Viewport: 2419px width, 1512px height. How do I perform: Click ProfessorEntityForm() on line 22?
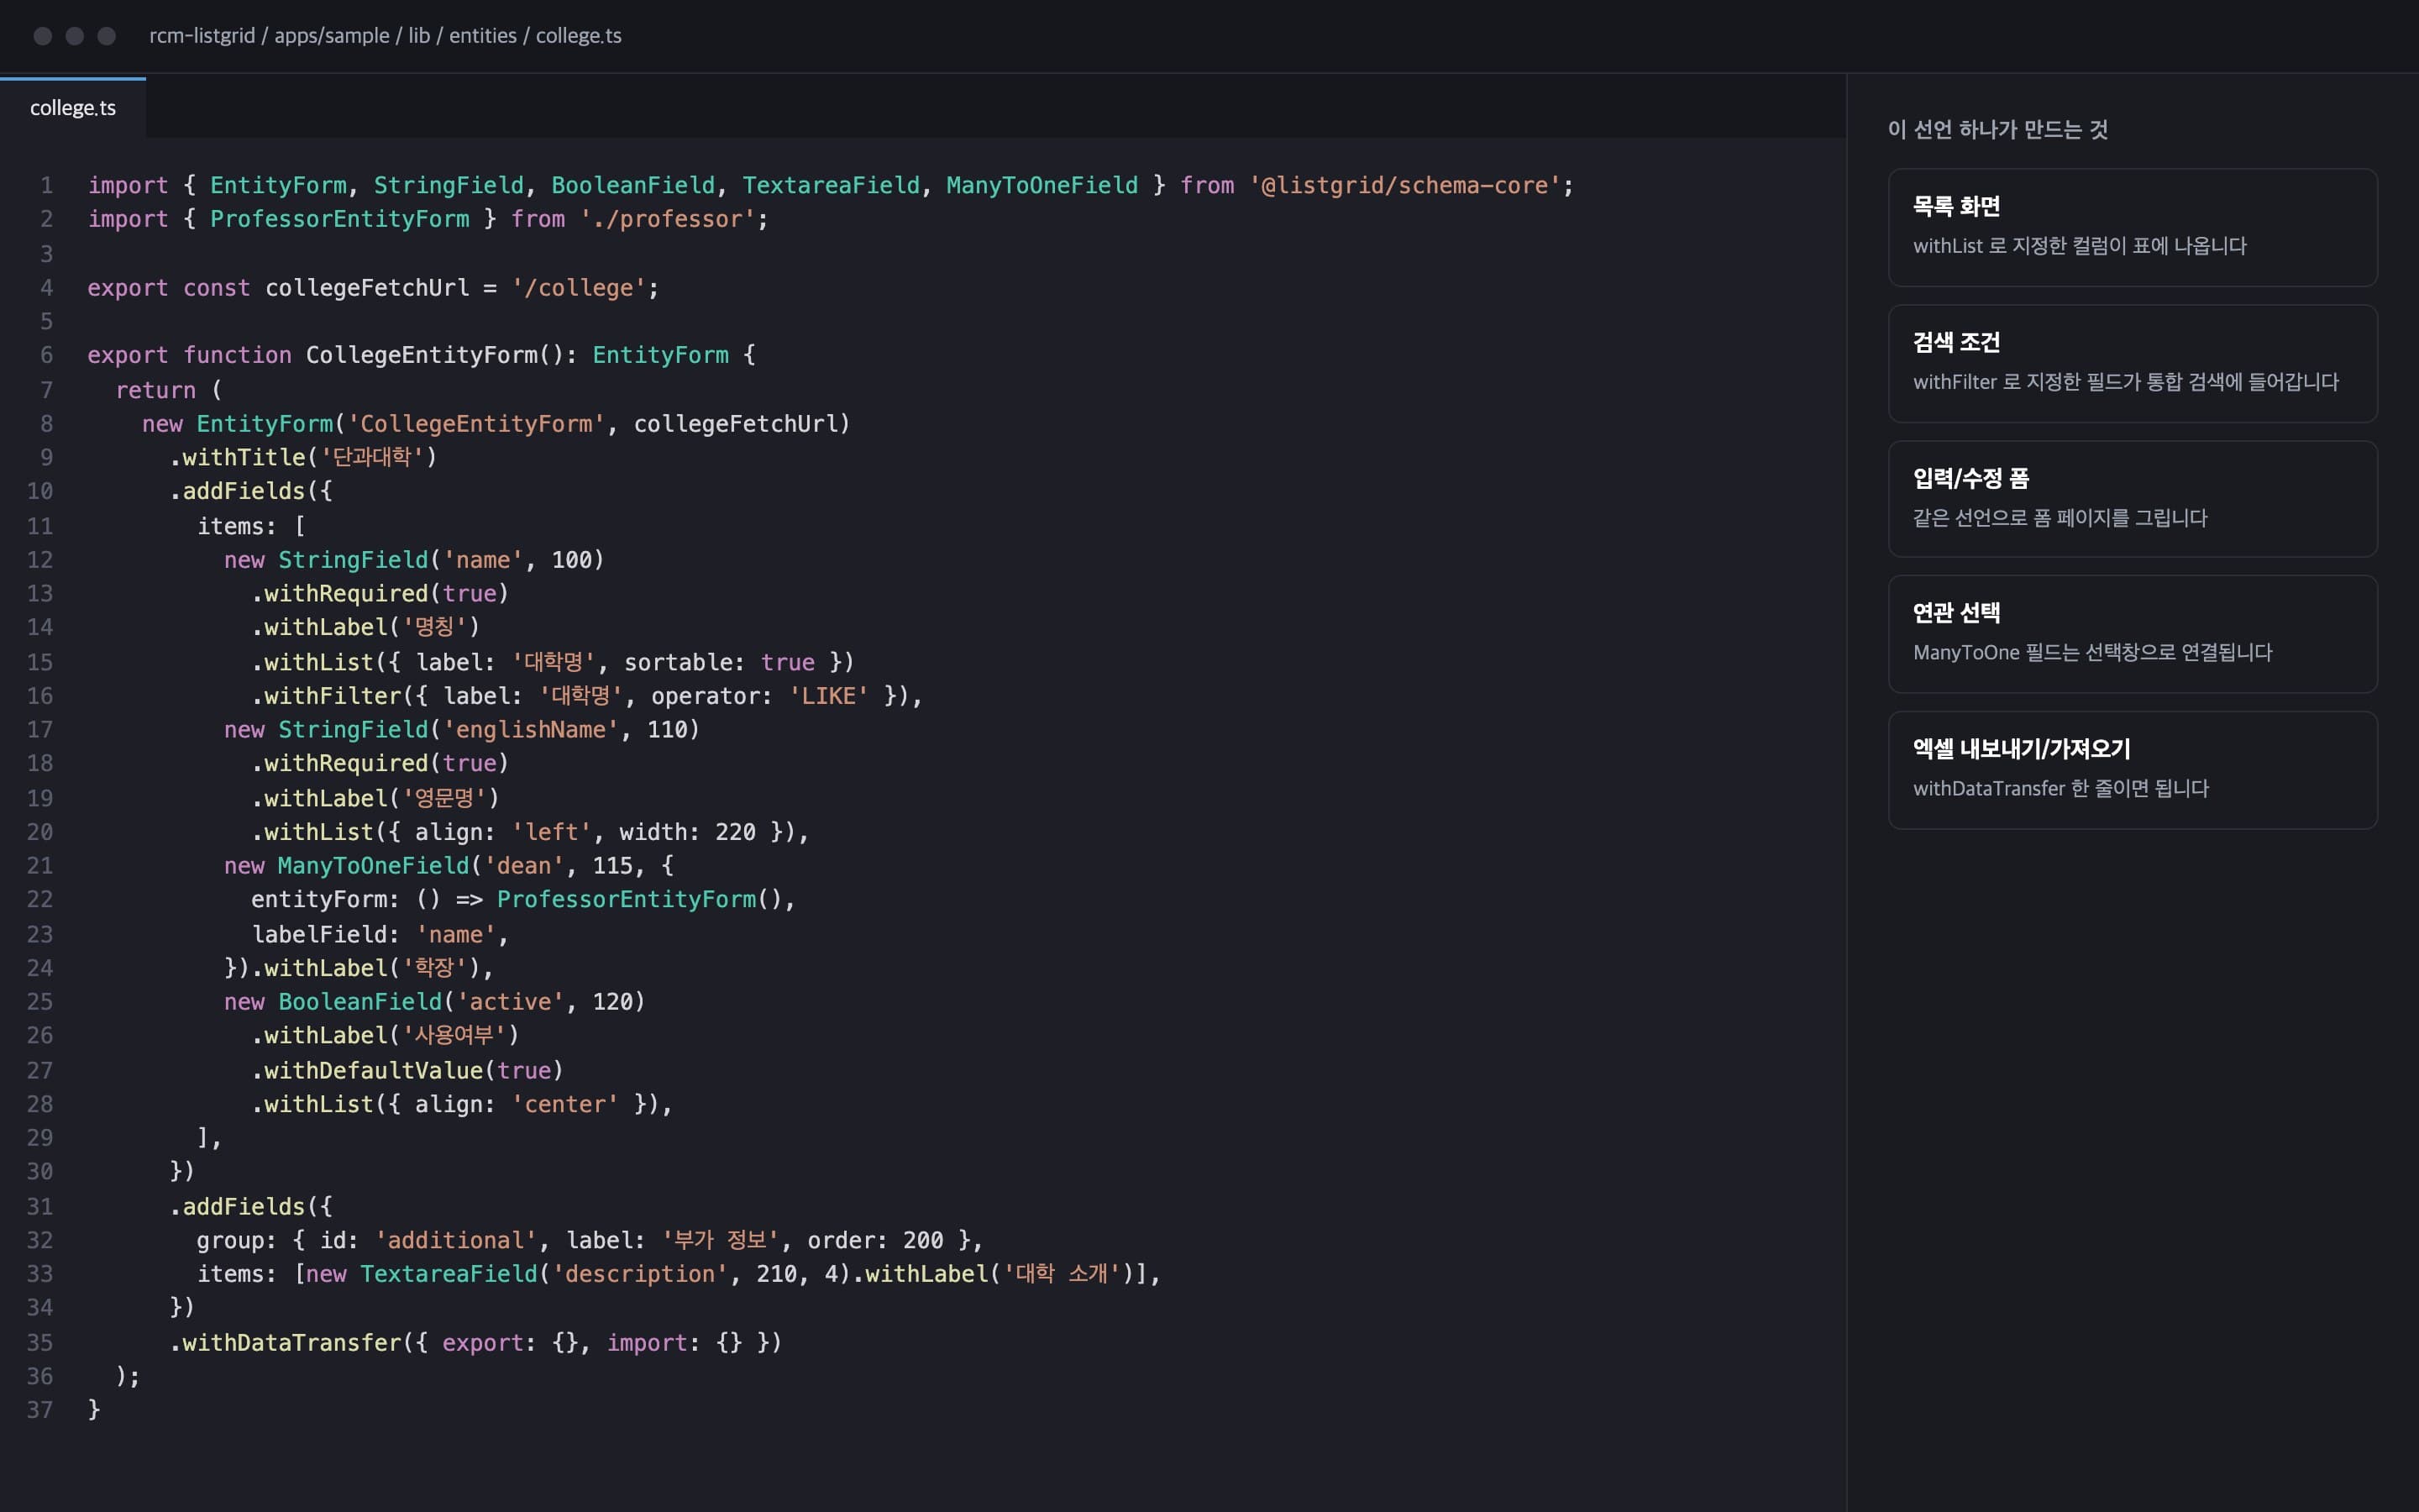tap(640, 900)
